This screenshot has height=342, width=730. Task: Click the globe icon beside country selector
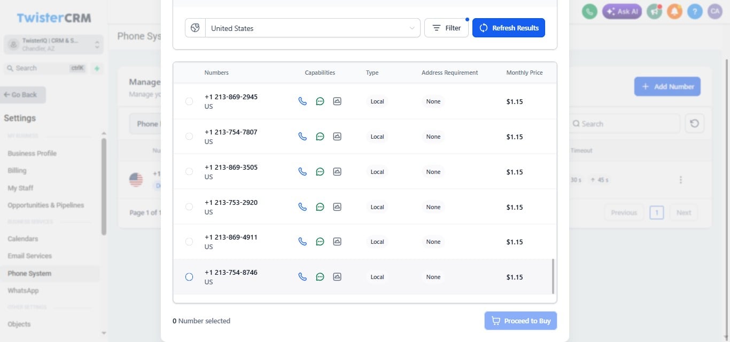(195, 28)
